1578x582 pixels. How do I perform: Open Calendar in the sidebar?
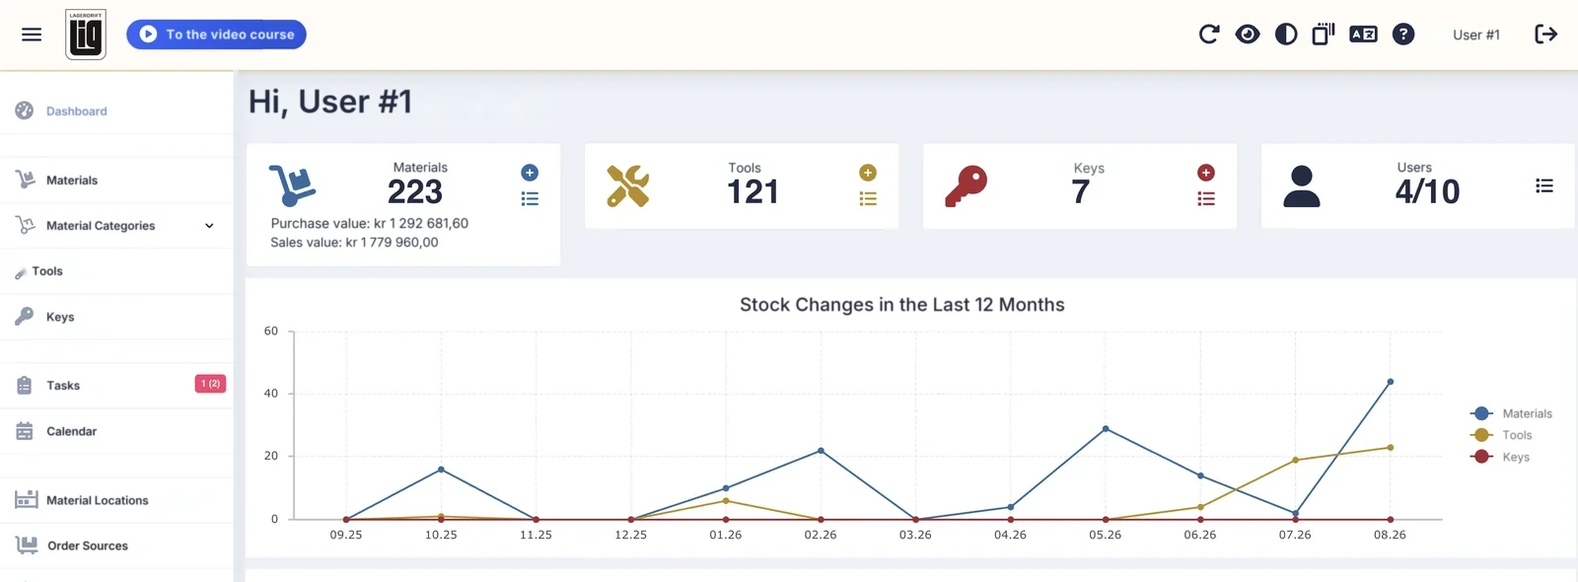[x=116, y=431]
